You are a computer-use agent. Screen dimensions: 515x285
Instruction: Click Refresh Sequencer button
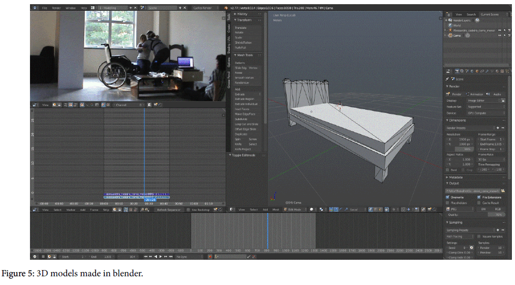point(169,210)
